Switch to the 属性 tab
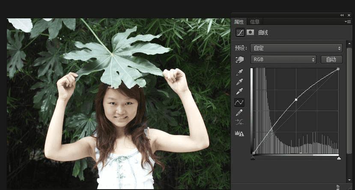Image resolution: width=355 pixels, height=190 pixels. pos(239,22)
